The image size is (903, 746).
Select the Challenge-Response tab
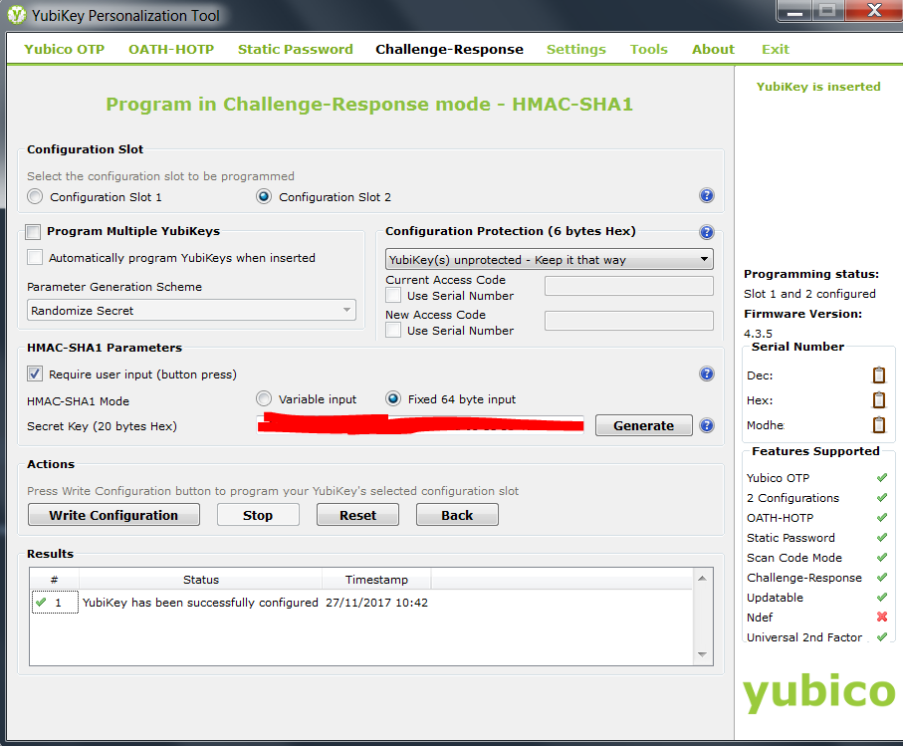(x=449, y=49)
